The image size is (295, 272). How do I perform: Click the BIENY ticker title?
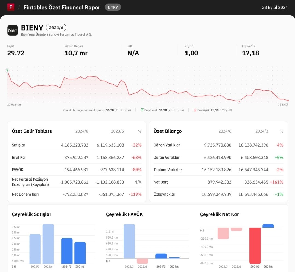tap(32, 28)
